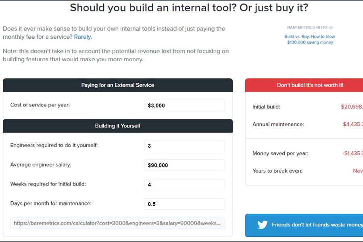363x242 pixels.
Task: Click the Twitter bird icon
Action: click(263, 225)
